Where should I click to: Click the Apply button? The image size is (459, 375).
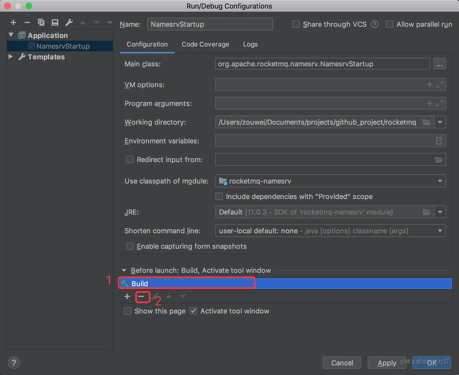click(387, 363)
